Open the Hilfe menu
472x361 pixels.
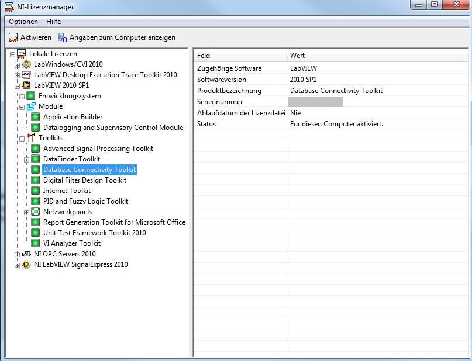53,22
